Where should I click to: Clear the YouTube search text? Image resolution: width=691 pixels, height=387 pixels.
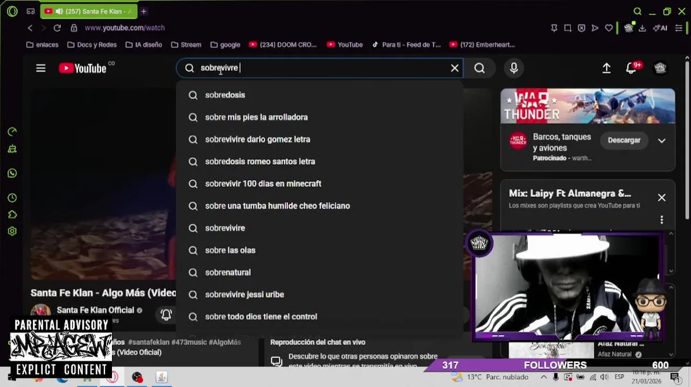pos(455,68)
